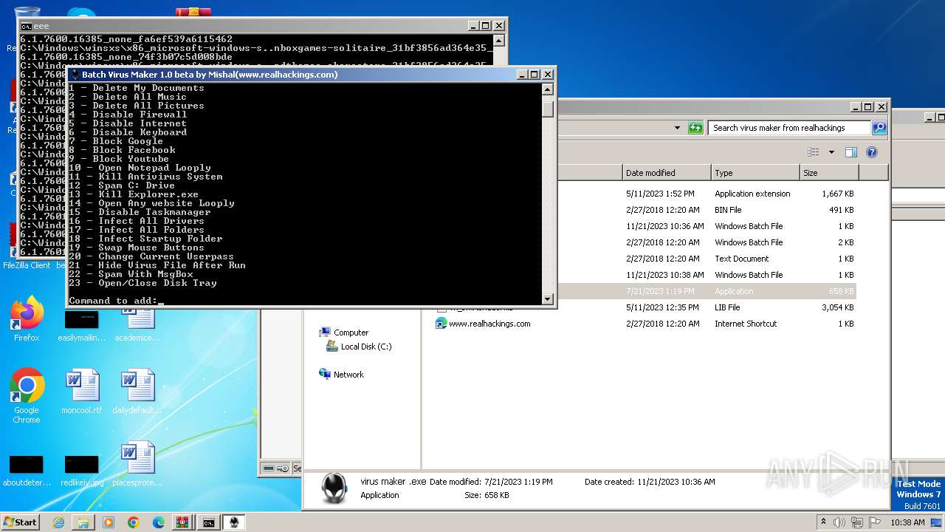Switch to cmd console taskbar button
Viewport: 945px width, 532px height.
[209, 522]
